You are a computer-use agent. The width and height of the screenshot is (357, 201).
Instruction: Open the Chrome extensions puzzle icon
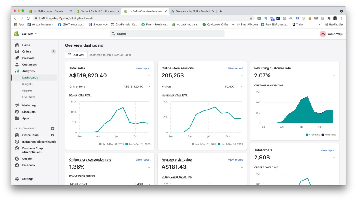pos(329,18)
